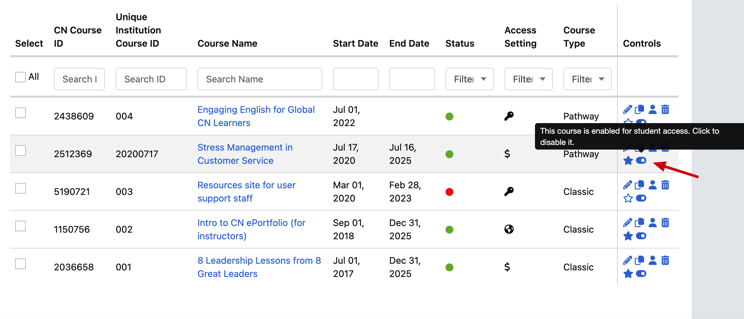This screenshot has height=319, width=744.
Task: Star the Resources site for user support staff course
Action: [x=628, y=199]
